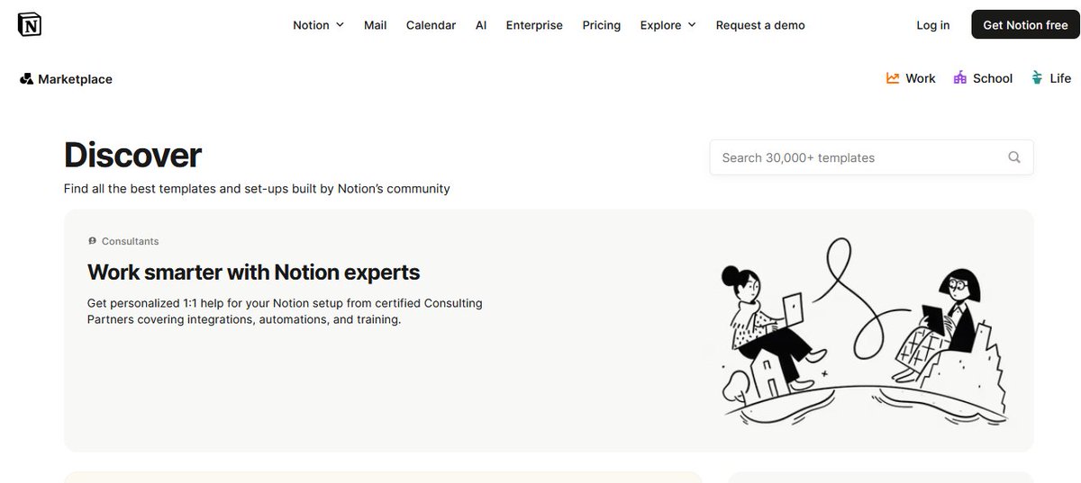Click the Marketplace shapes icon

[26, 79]
